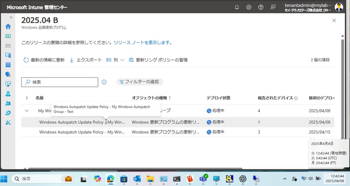Open the portal settings gear icon
This screenshot has height=186, width=350.
click(x=249, y=7)
